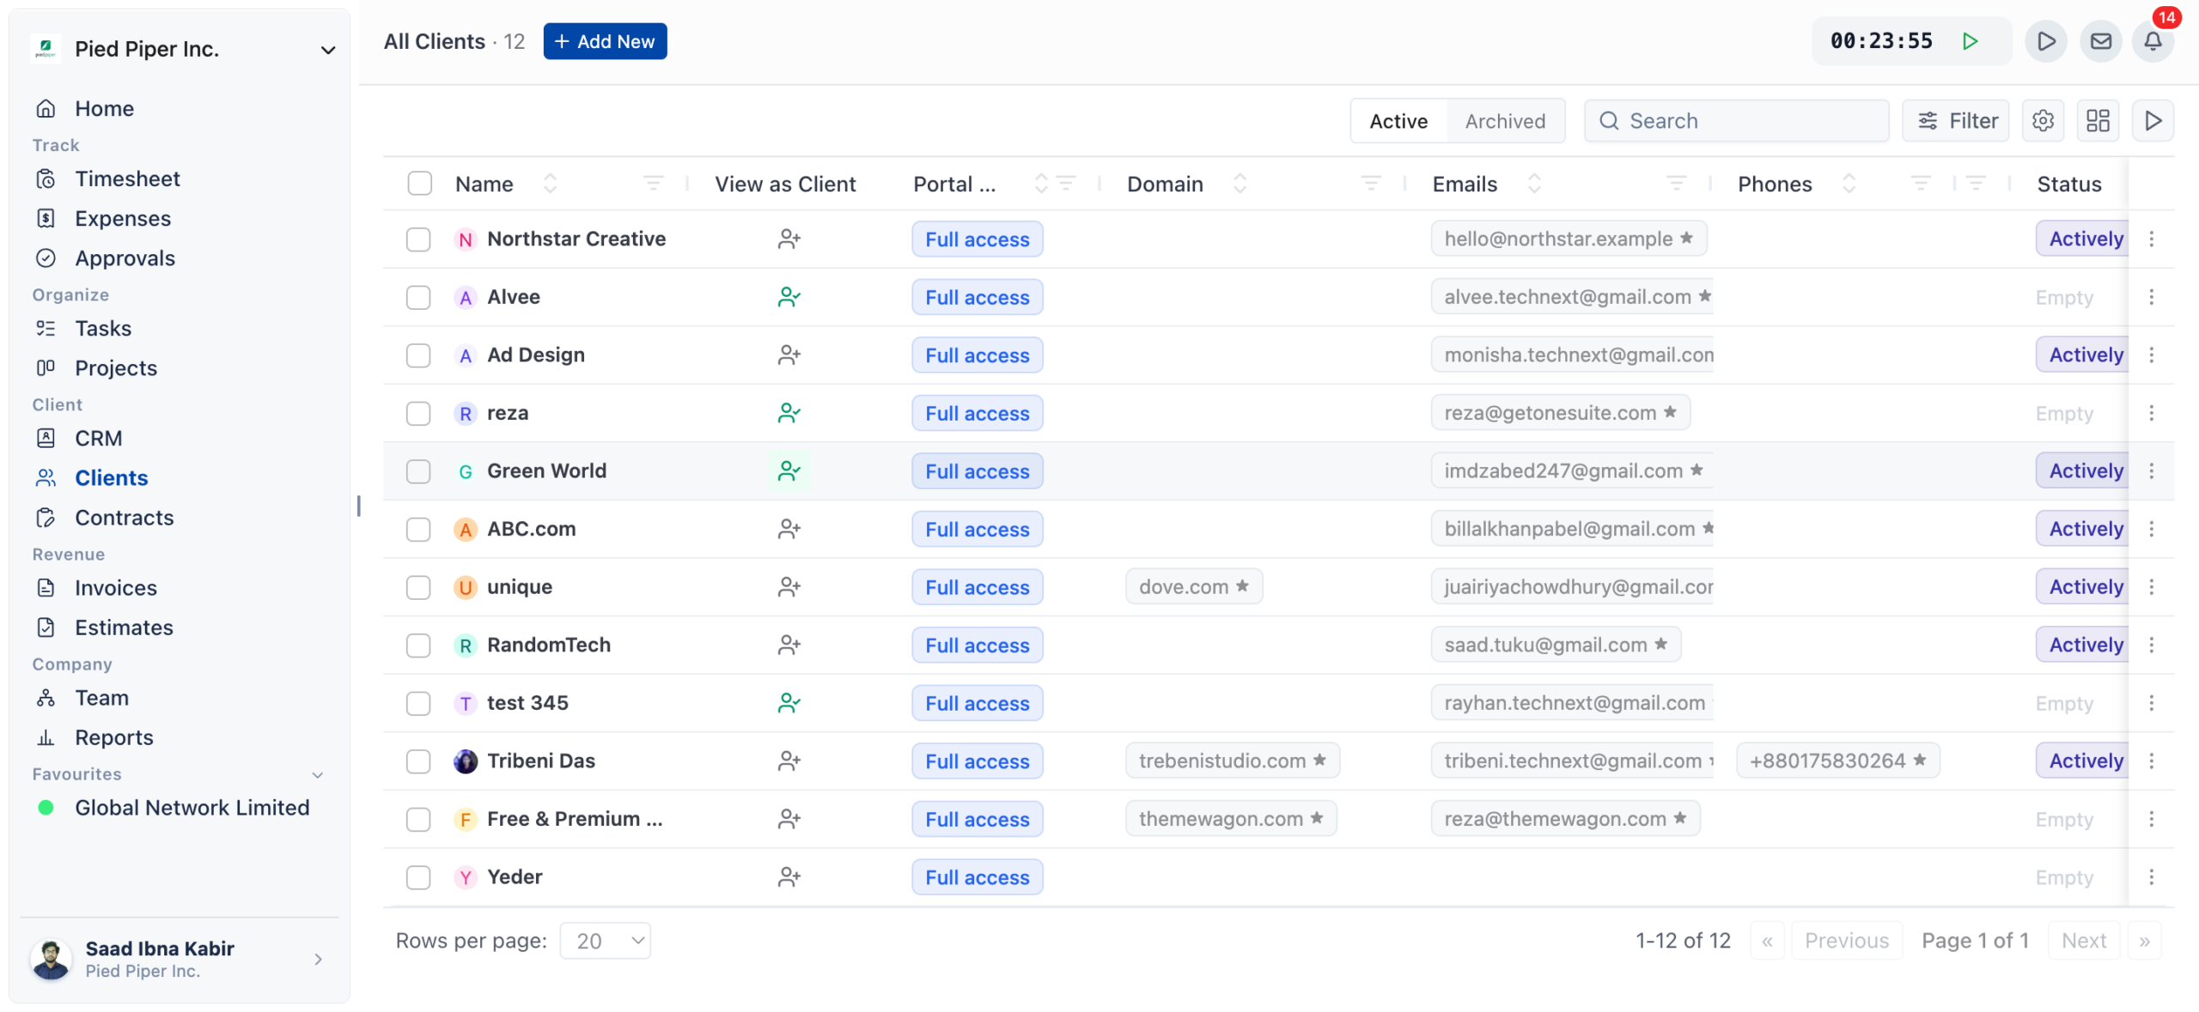Expand Saad Ibna Kabir profile menu
Viewport: 2199px width, 1012px height.
(x=318, y=959)
